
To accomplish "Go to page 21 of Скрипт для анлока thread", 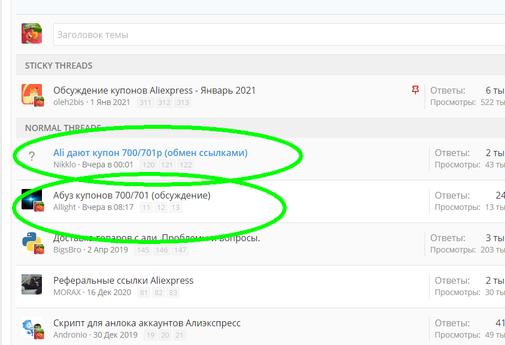I will (x=180, y=335).
